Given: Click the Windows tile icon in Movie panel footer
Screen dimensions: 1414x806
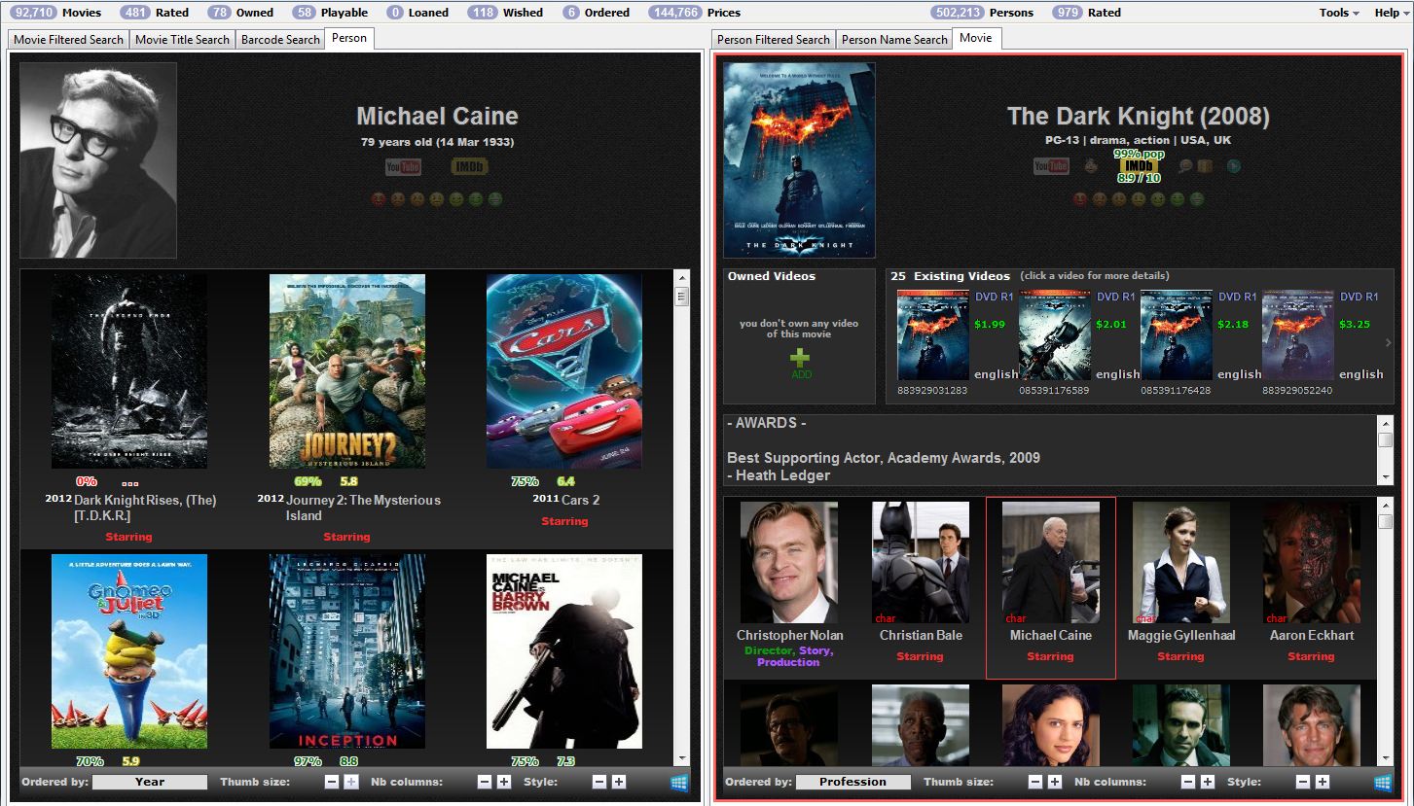Looking at the screenshot, I should [1383, 782].
